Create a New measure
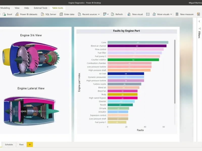This screenshot has height=151, width=202. tap(185, 14)
